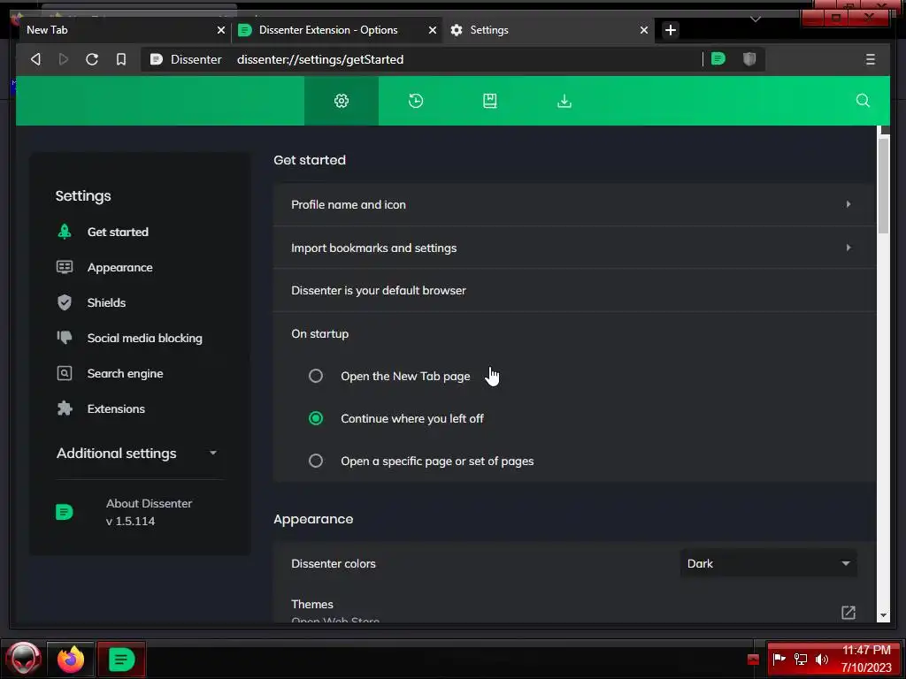Click the Search engine sidebar icon
906x679 pixels.
point(65,373)
